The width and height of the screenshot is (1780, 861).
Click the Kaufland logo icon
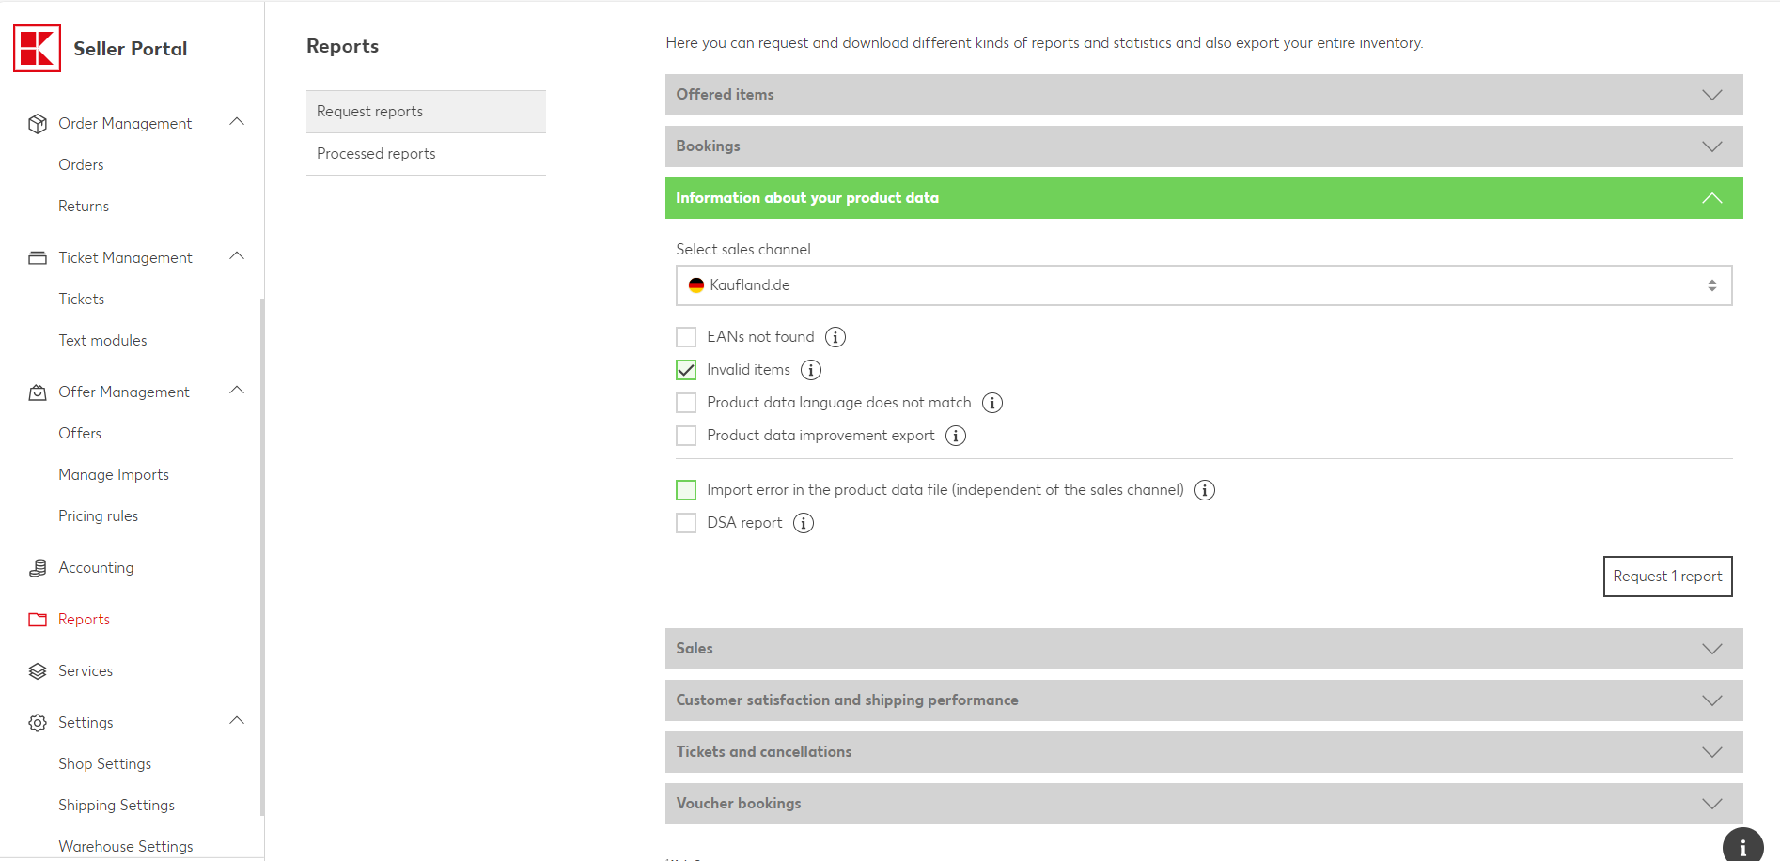coord(38,48)
